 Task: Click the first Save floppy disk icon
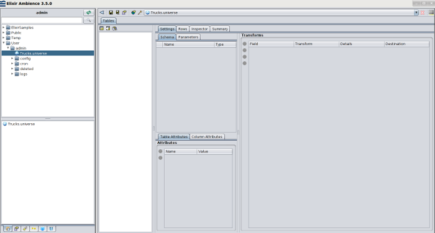click(x=111, y=12)
